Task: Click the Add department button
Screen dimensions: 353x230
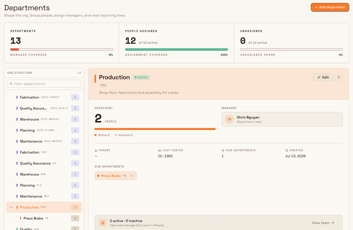Action: point(330,7)
